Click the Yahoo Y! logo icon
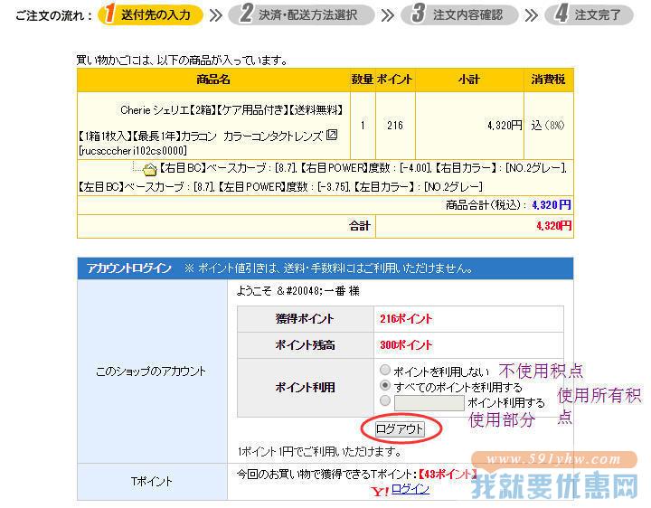 coord(380,492)
